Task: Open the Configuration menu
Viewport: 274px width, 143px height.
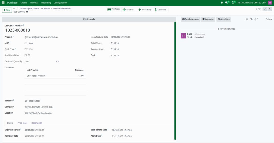Action: (x=60, y=3)
